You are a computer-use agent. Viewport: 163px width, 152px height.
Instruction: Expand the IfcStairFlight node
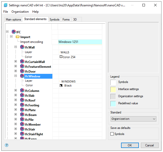point(16,134)
